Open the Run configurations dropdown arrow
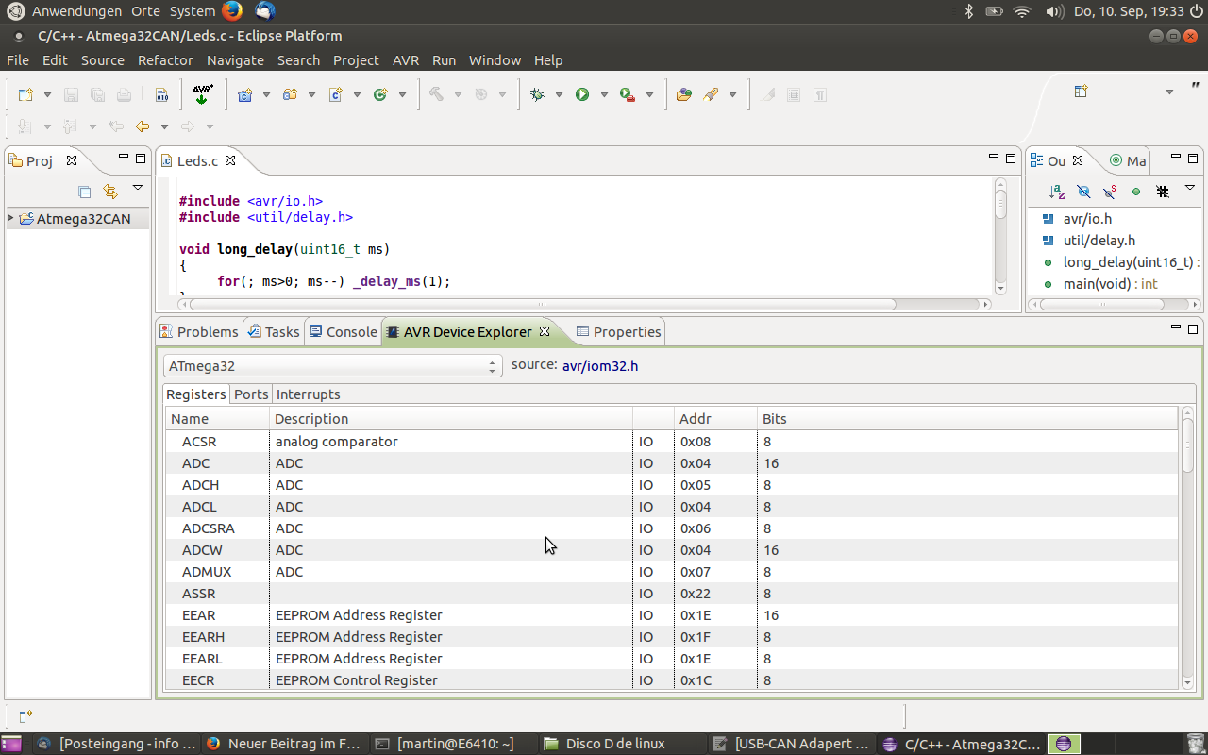1208x755 pixels. click(604, 94)
